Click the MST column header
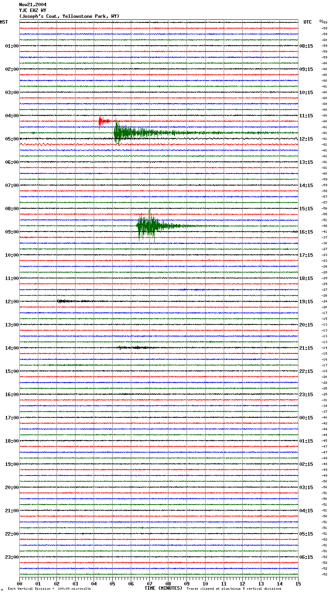 (x=4, y=22)
